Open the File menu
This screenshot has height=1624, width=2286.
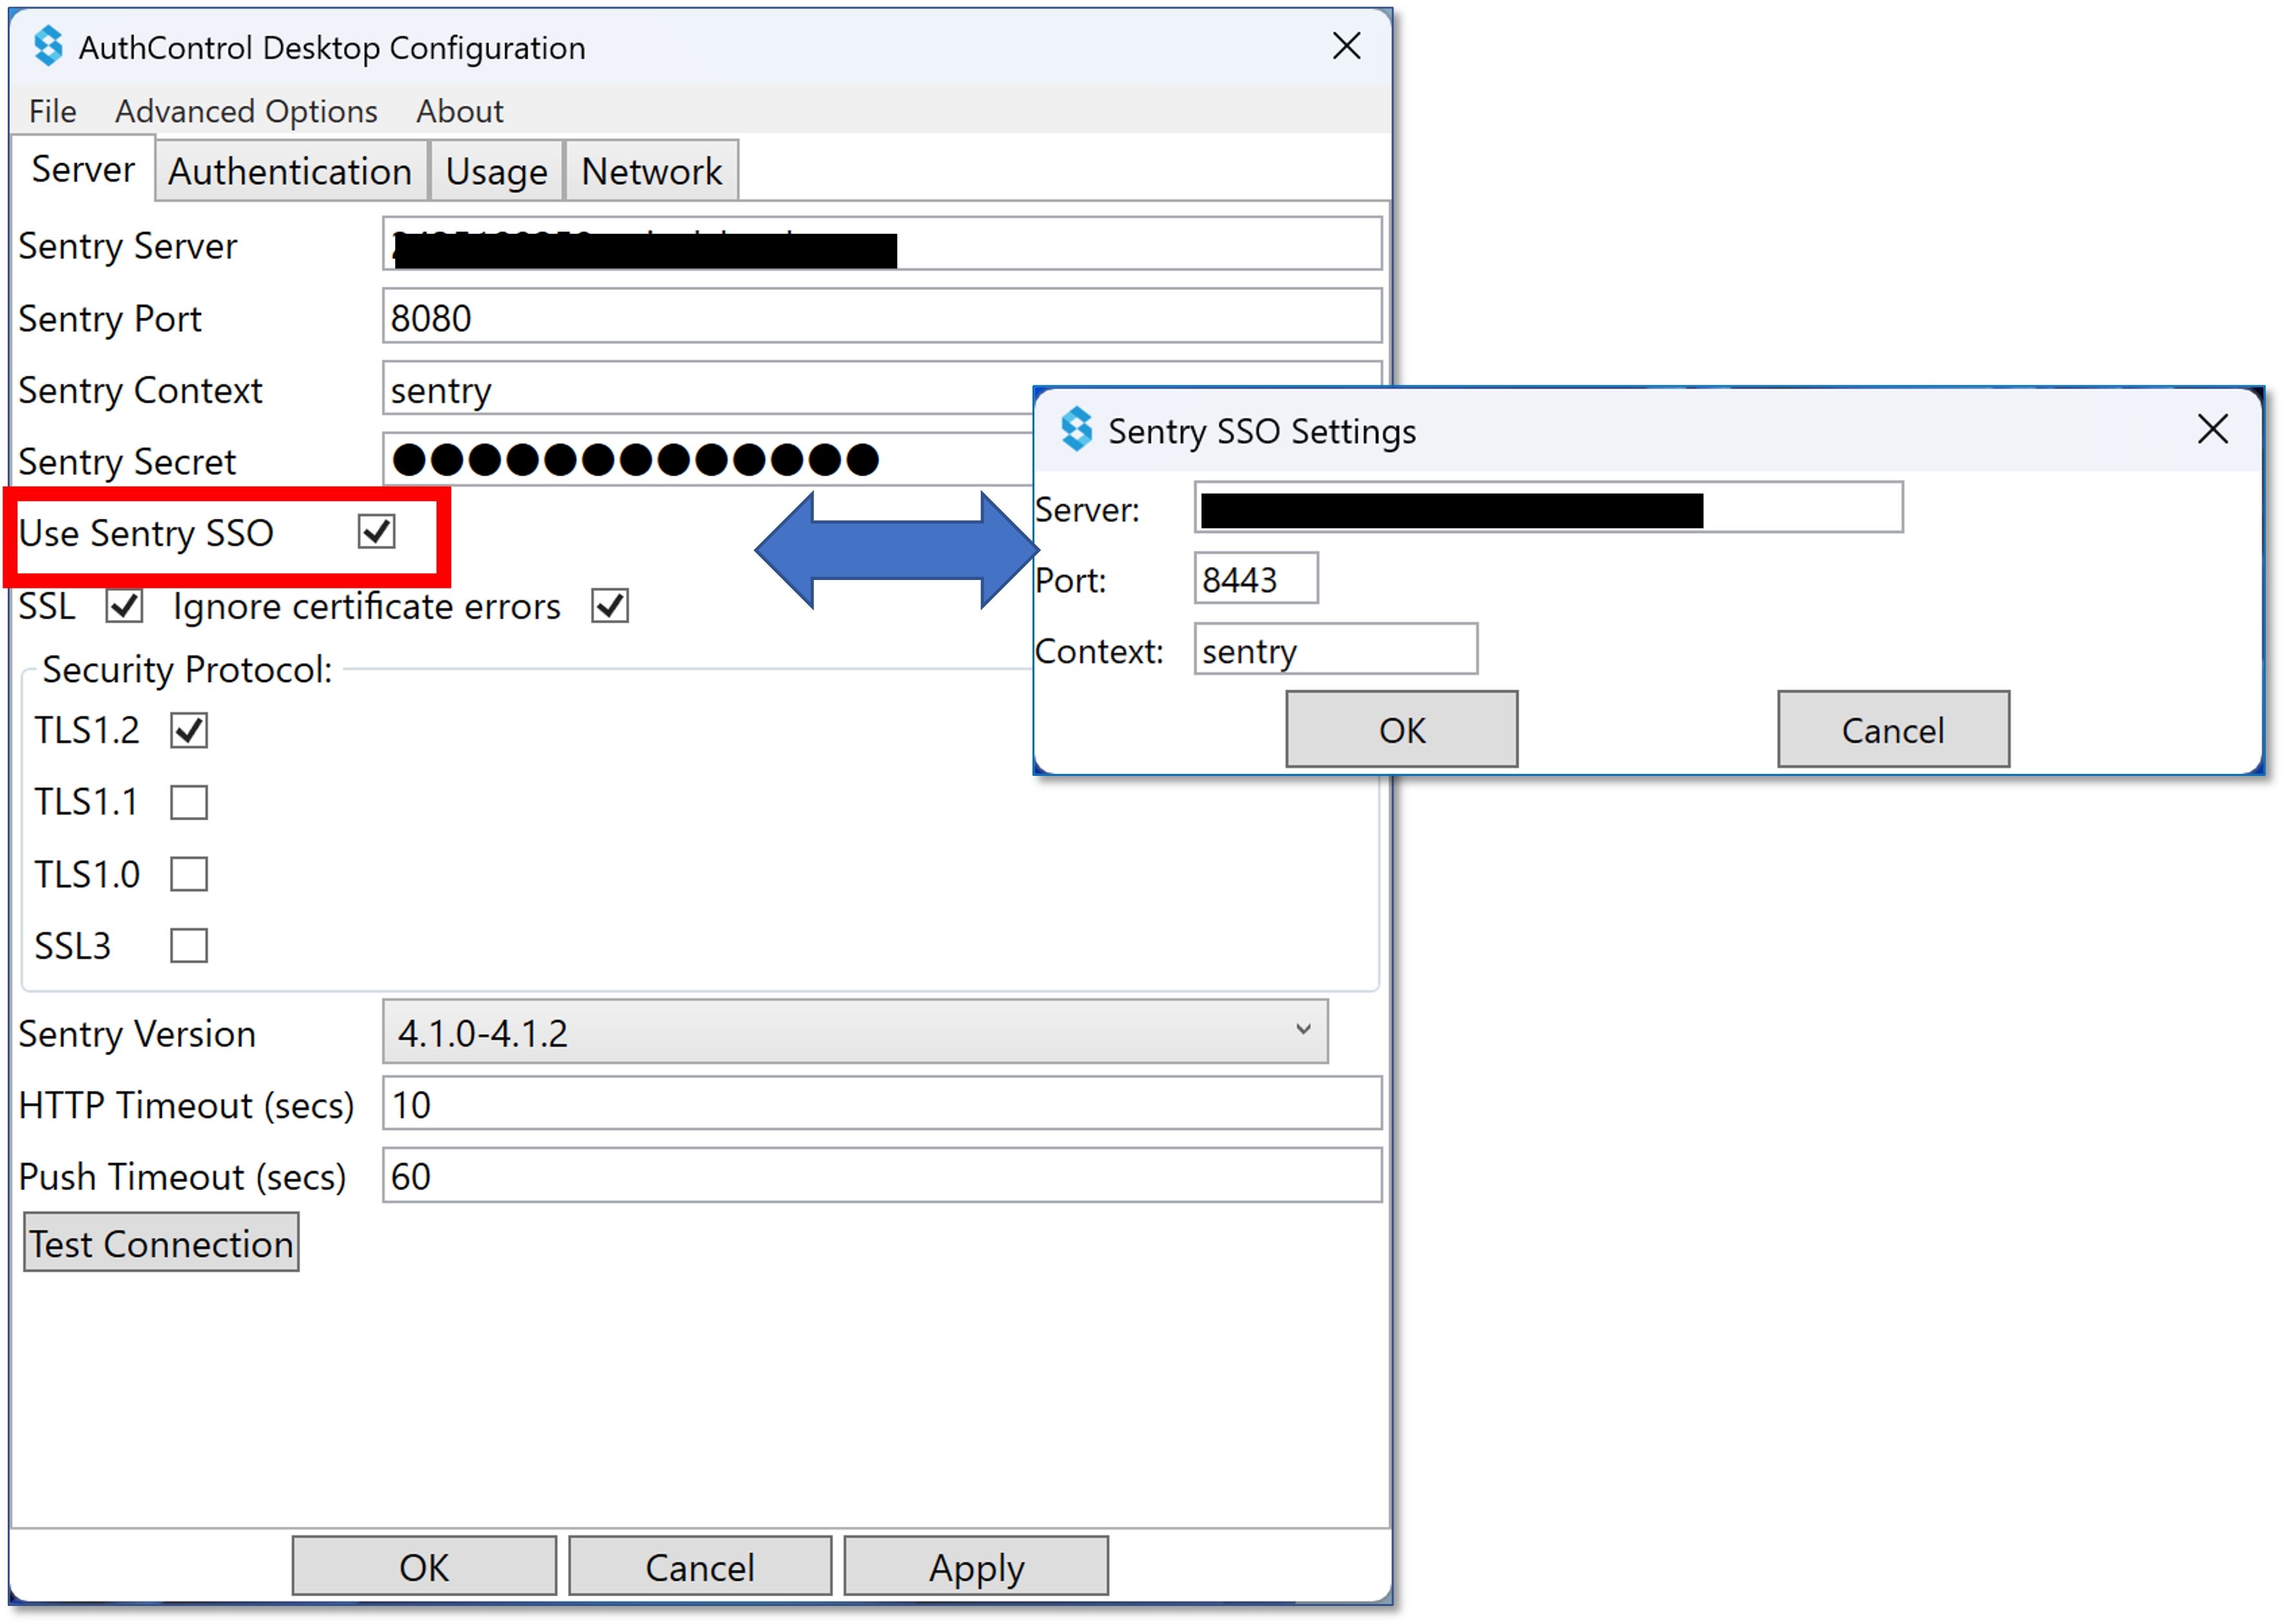(52, 111)
